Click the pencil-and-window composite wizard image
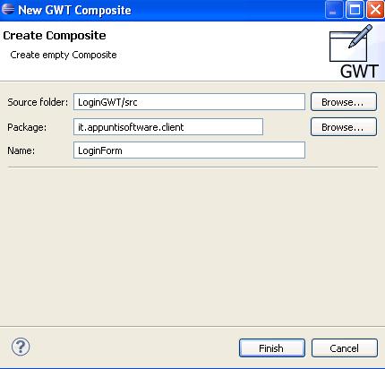This screenshot has height=369, width=385. tap(351, 43)
